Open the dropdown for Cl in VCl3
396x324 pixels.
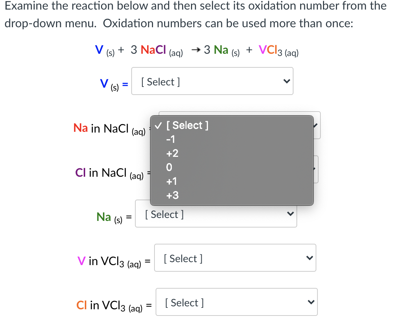pyautogui.click(x=236, y=302)
